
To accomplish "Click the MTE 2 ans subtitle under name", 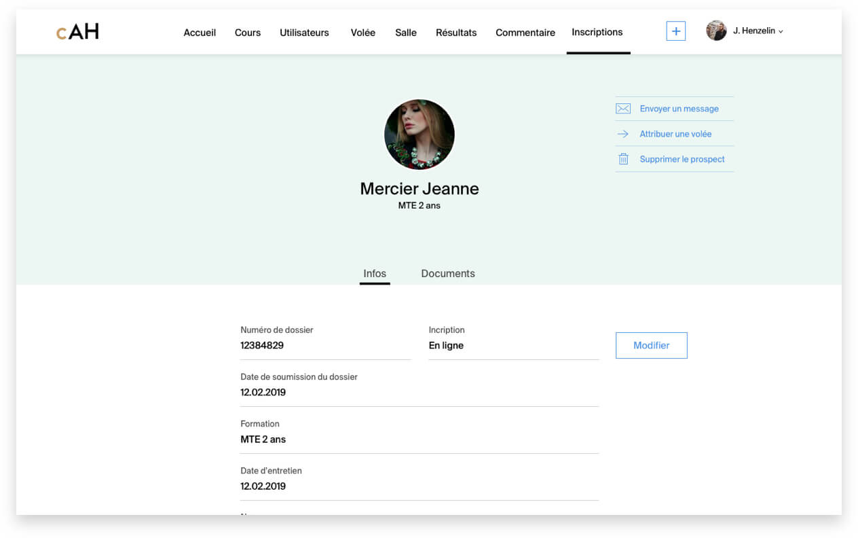I will [x=419, y=206].
